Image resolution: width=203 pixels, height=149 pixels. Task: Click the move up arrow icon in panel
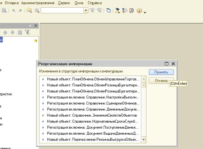point(5,32)
